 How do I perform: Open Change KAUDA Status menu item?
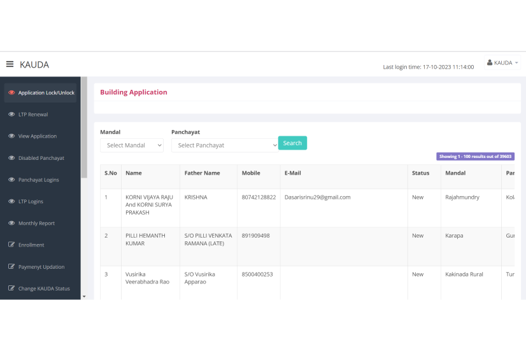pyautogui.click(x=44, y=289)
